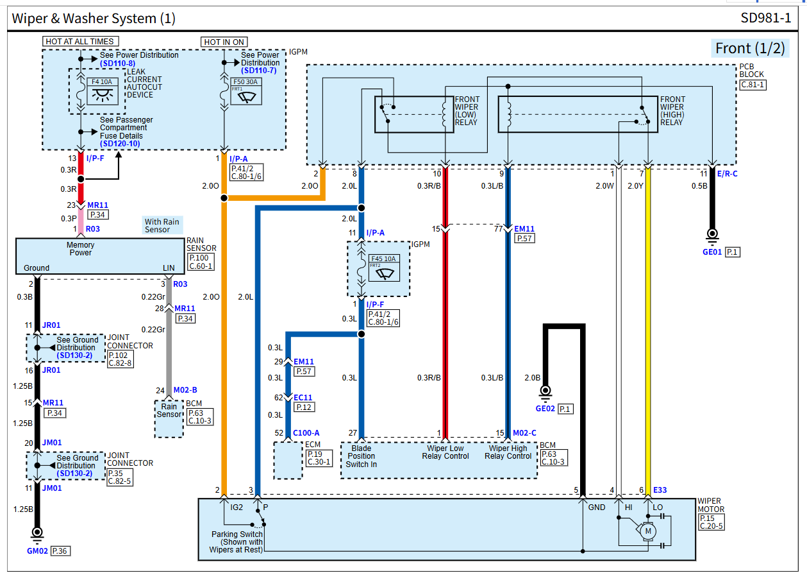The width and height of the screenshot is (807, 580).
Task: Click the yellow 2.0Y wire
Action: 648,321
